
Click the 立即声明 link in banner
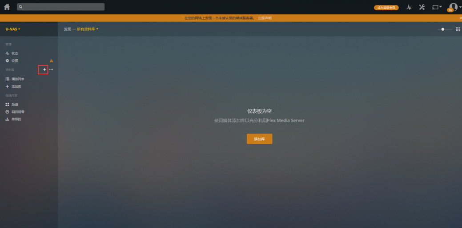point(264,18)
